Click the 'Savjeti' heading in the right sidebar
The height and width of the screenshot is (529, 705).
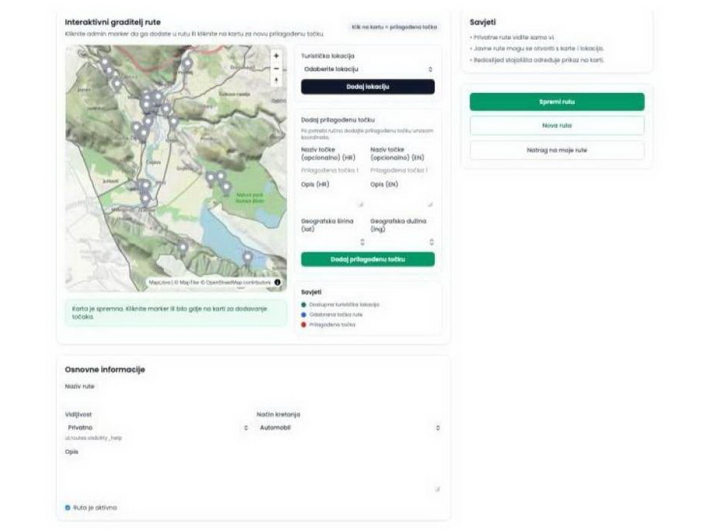point(483,22)
